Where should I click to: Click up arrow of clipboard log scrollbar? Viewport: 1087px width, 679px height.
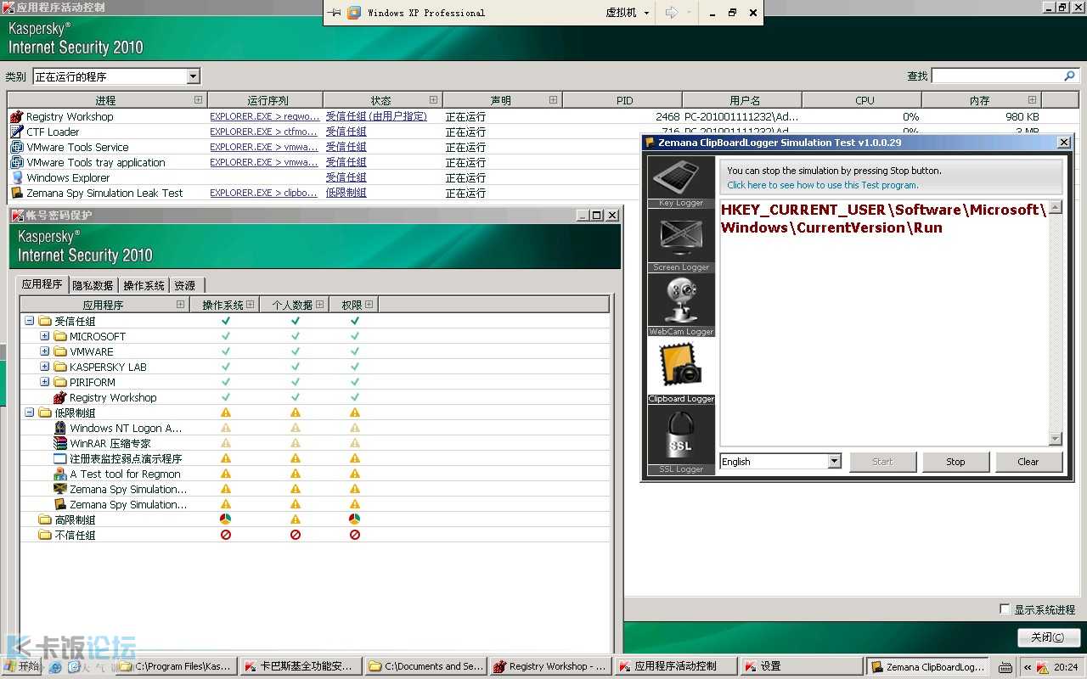click(x=1056, y=207)
